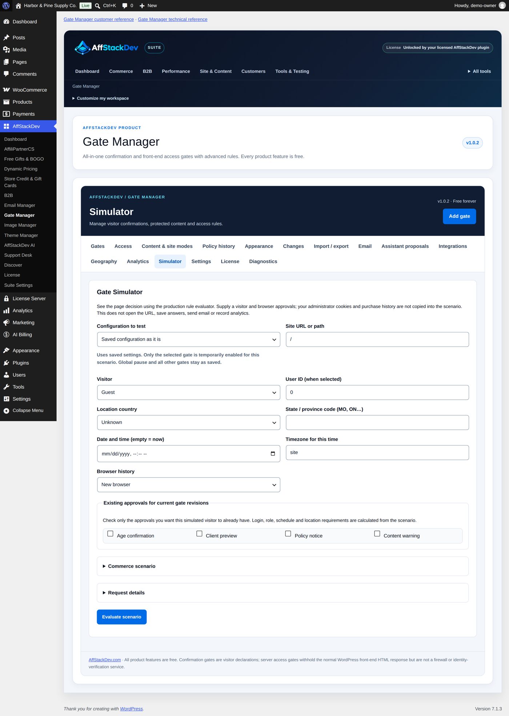Expand Customize my workspace

(100, 99)
